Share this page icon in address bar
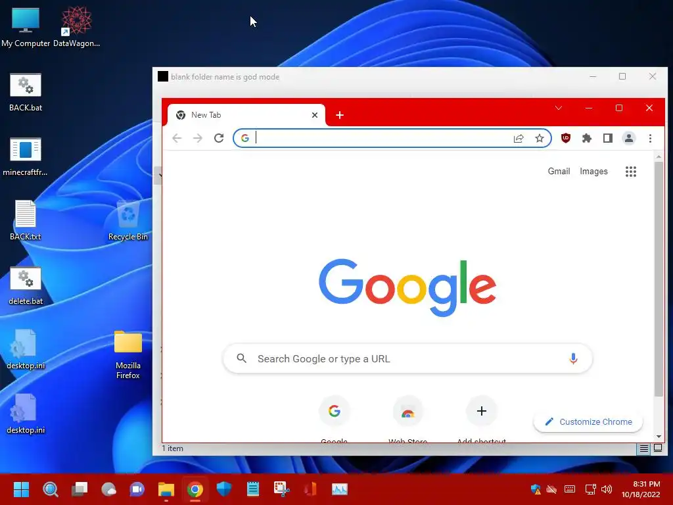 click(519, 138)
